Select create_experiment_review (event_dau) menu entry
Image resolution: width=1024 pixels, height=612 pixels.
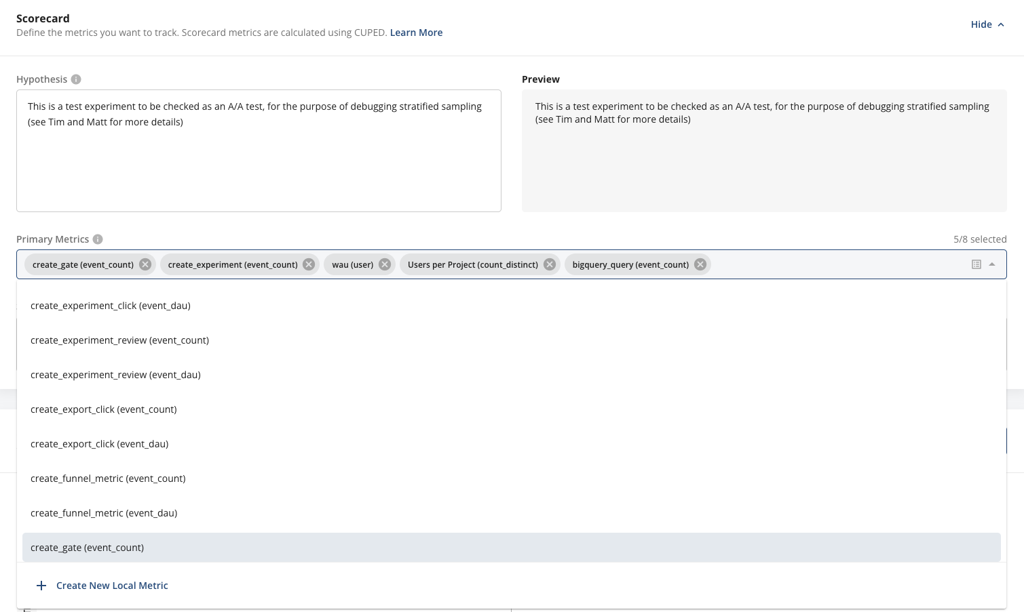(x=115, y=374)
